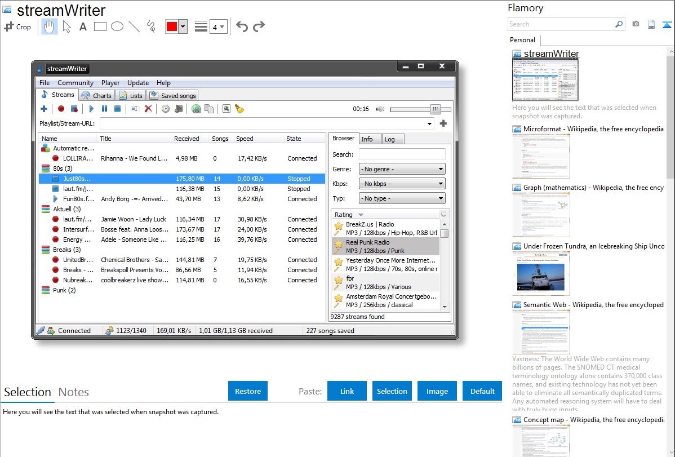Open the Update menu
The height and width of the screenshot is (457, 675).
137,83
